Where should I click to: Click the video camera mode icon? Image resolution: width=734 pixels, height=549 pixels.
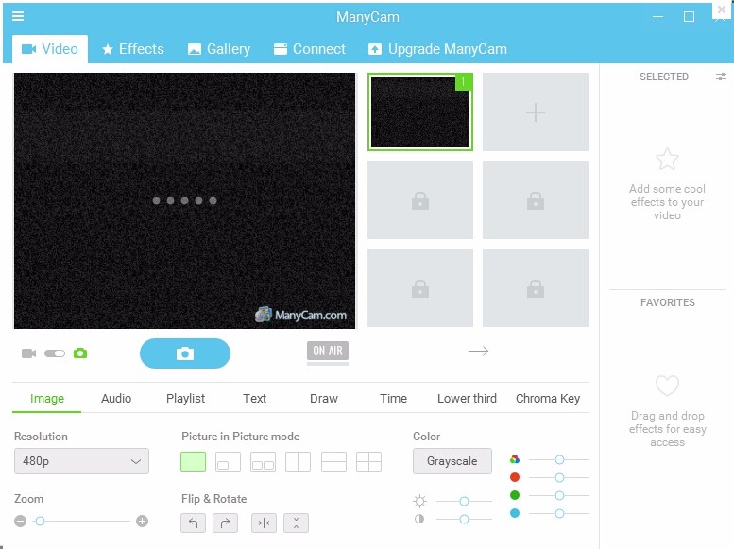tap(28, 353)
